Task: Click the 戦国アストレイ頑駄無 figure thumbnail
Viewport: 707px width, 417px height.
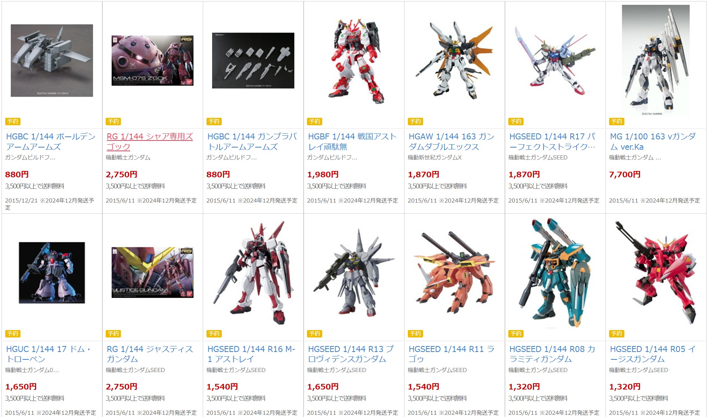Action: (x=354, y=61)
